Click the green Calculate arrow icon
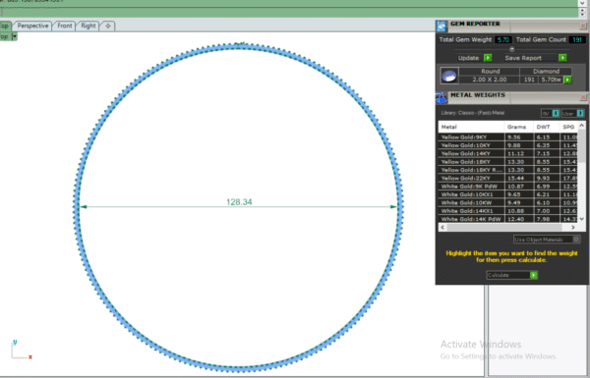 click(x=534, y=275)
